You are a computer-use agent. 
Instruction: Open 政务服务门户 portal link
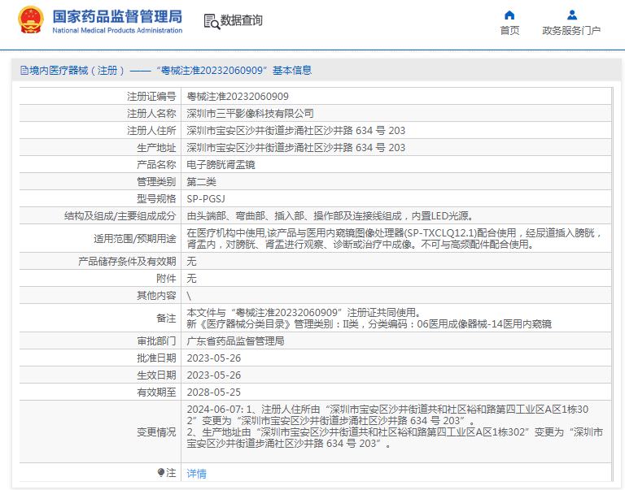click(571, 31)
